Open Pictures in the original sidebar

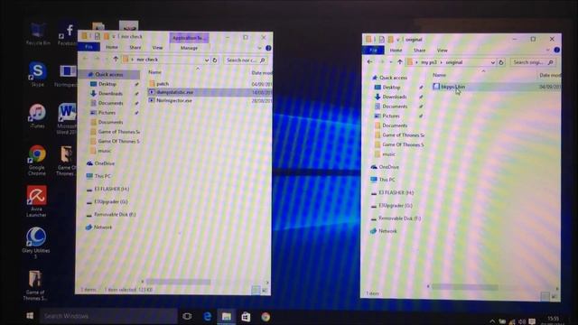click(391, 116)
